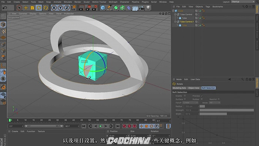Viewport: 259px width, 146px height.
Task: Click frame 50 on the timeline ruler
Action: pos(90,120)
